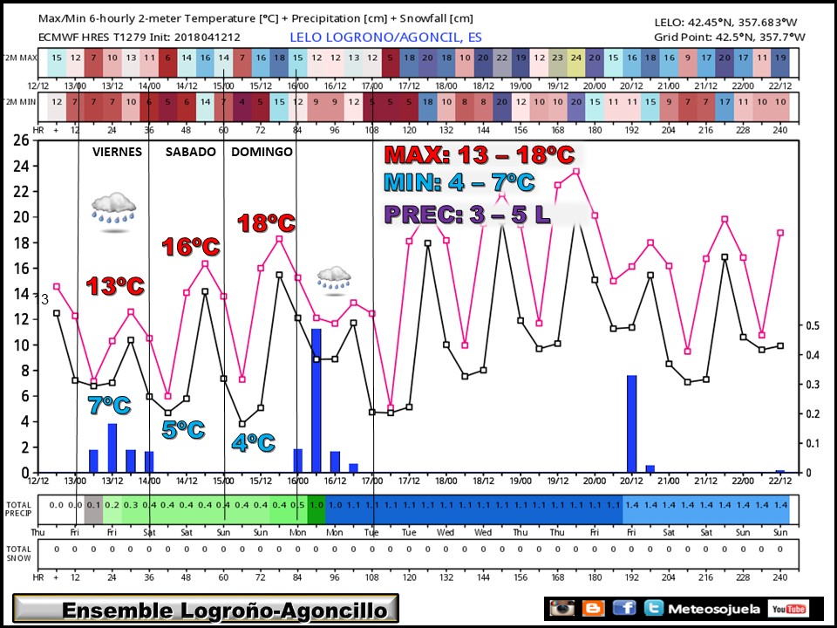
Task: Click the TOTAL PRECIP row label
Action: point(18,509)
